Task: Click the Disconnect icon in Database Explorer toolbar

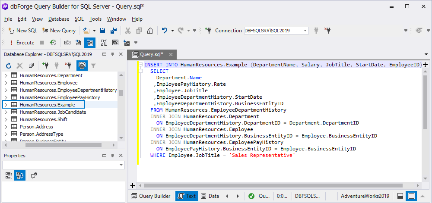Action: point(67,66)
